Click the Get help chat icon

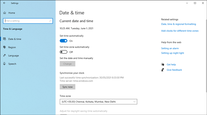[x=163, y=64]
